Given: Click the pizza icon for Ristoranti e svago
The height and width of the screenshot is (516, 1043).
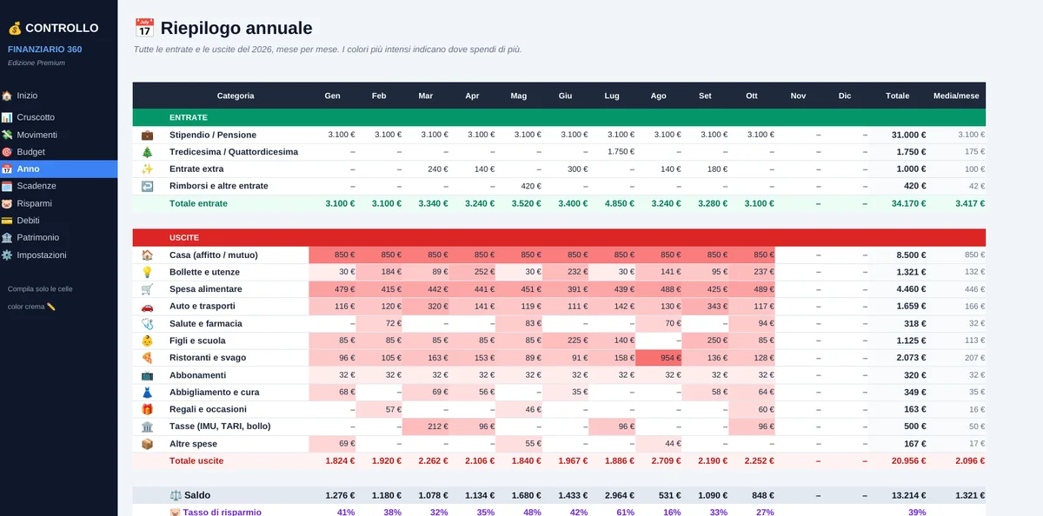Looking at the screenshot, I should click(x=147, y=358).
